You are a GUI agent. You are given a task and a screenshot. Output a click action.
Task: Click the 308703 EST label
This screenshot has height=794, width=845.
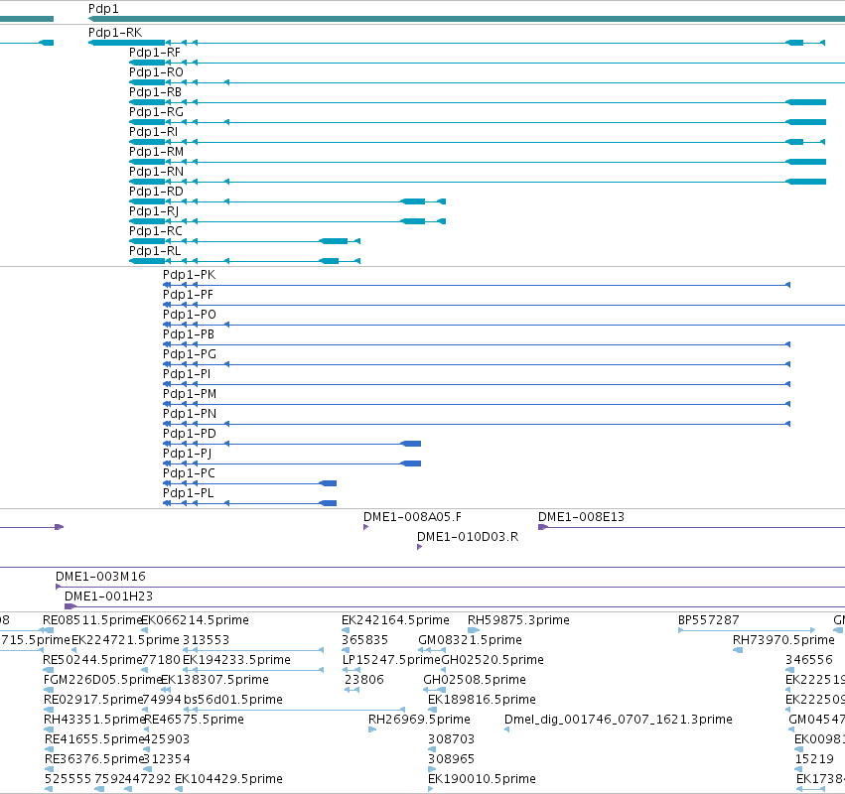(451, 739)
